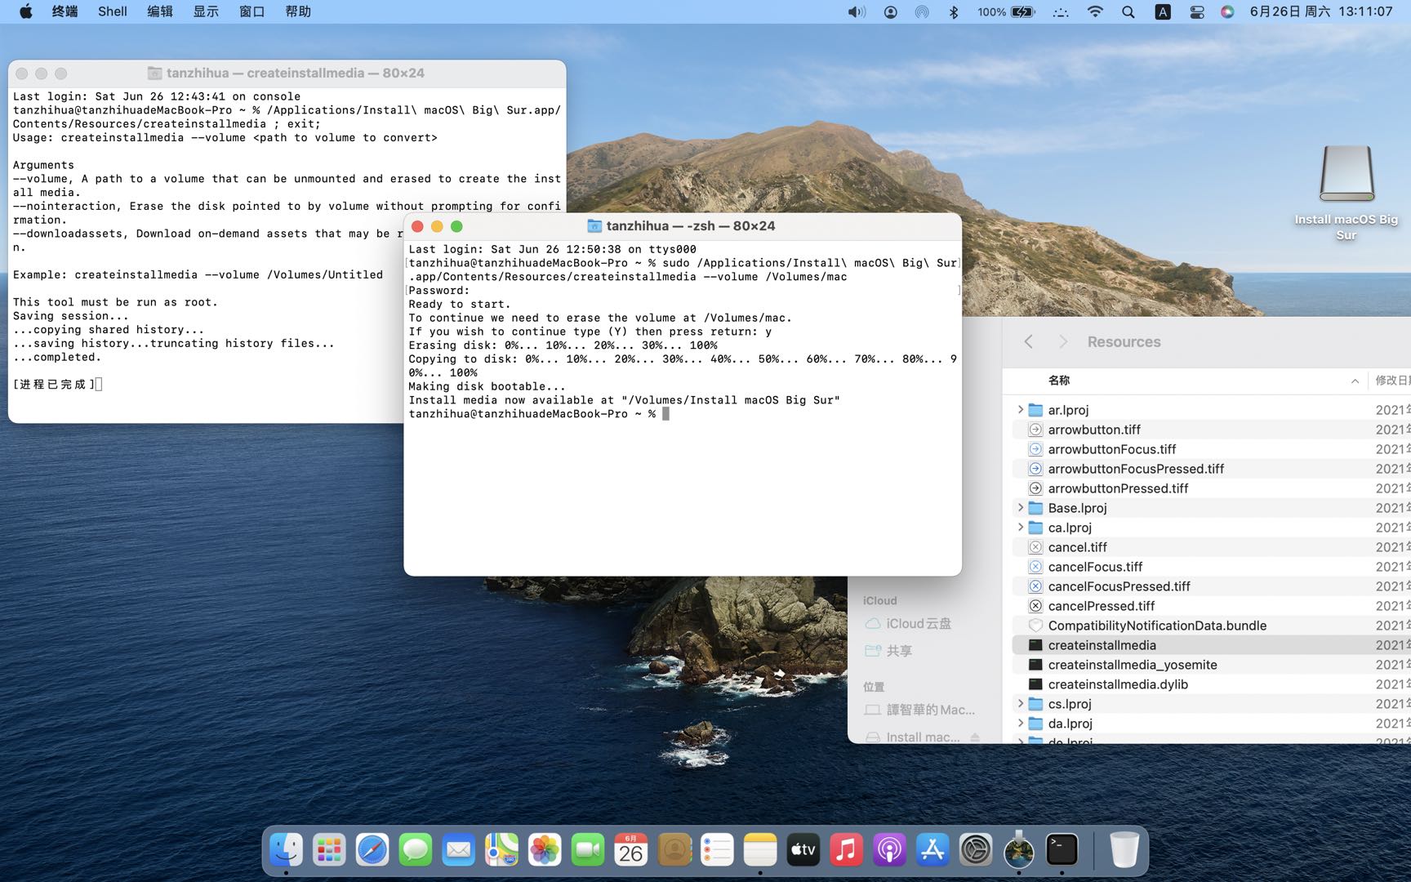Open Messages app in Dock

[416, 850]
